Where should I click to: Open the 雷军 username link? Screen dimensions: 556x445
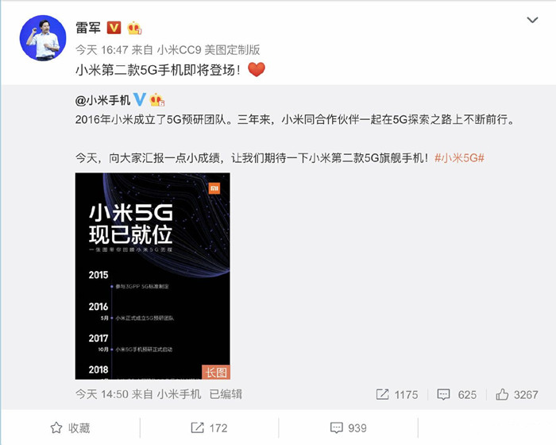pyautogui.click(x=88, y=28)
